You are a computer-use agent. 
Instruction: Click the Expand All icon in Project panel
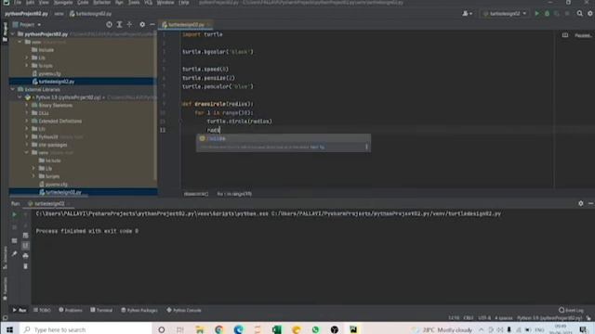tap(119, 25)
